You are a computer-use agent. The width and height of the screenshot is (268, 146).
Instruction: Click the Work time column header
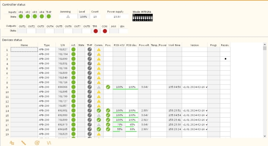point(174,45)
